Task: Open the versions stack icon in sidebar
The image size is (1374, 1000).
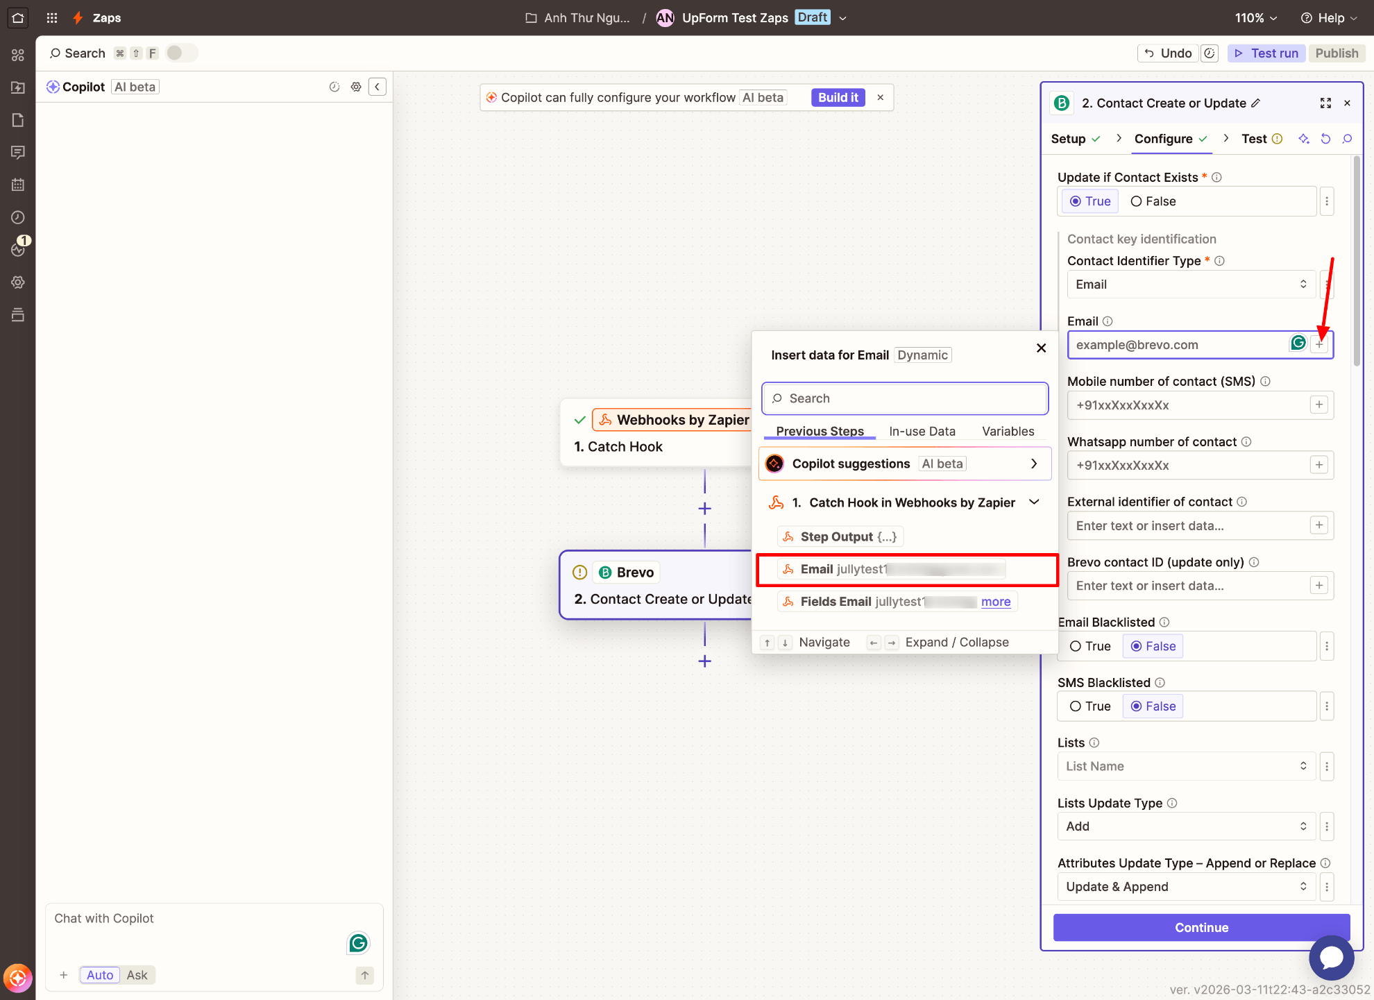Action: pyautogui.click(x=18, y=315)
